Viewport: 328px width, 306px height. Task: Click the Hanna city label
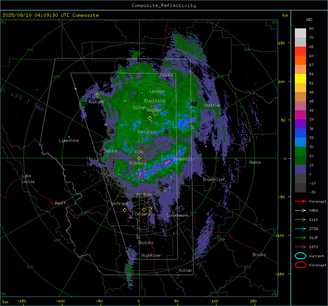[255, 162]
